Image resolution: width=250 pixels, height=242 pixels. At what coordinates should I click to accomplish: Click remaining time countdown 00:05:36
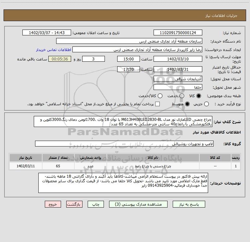[x=60, y=59]
